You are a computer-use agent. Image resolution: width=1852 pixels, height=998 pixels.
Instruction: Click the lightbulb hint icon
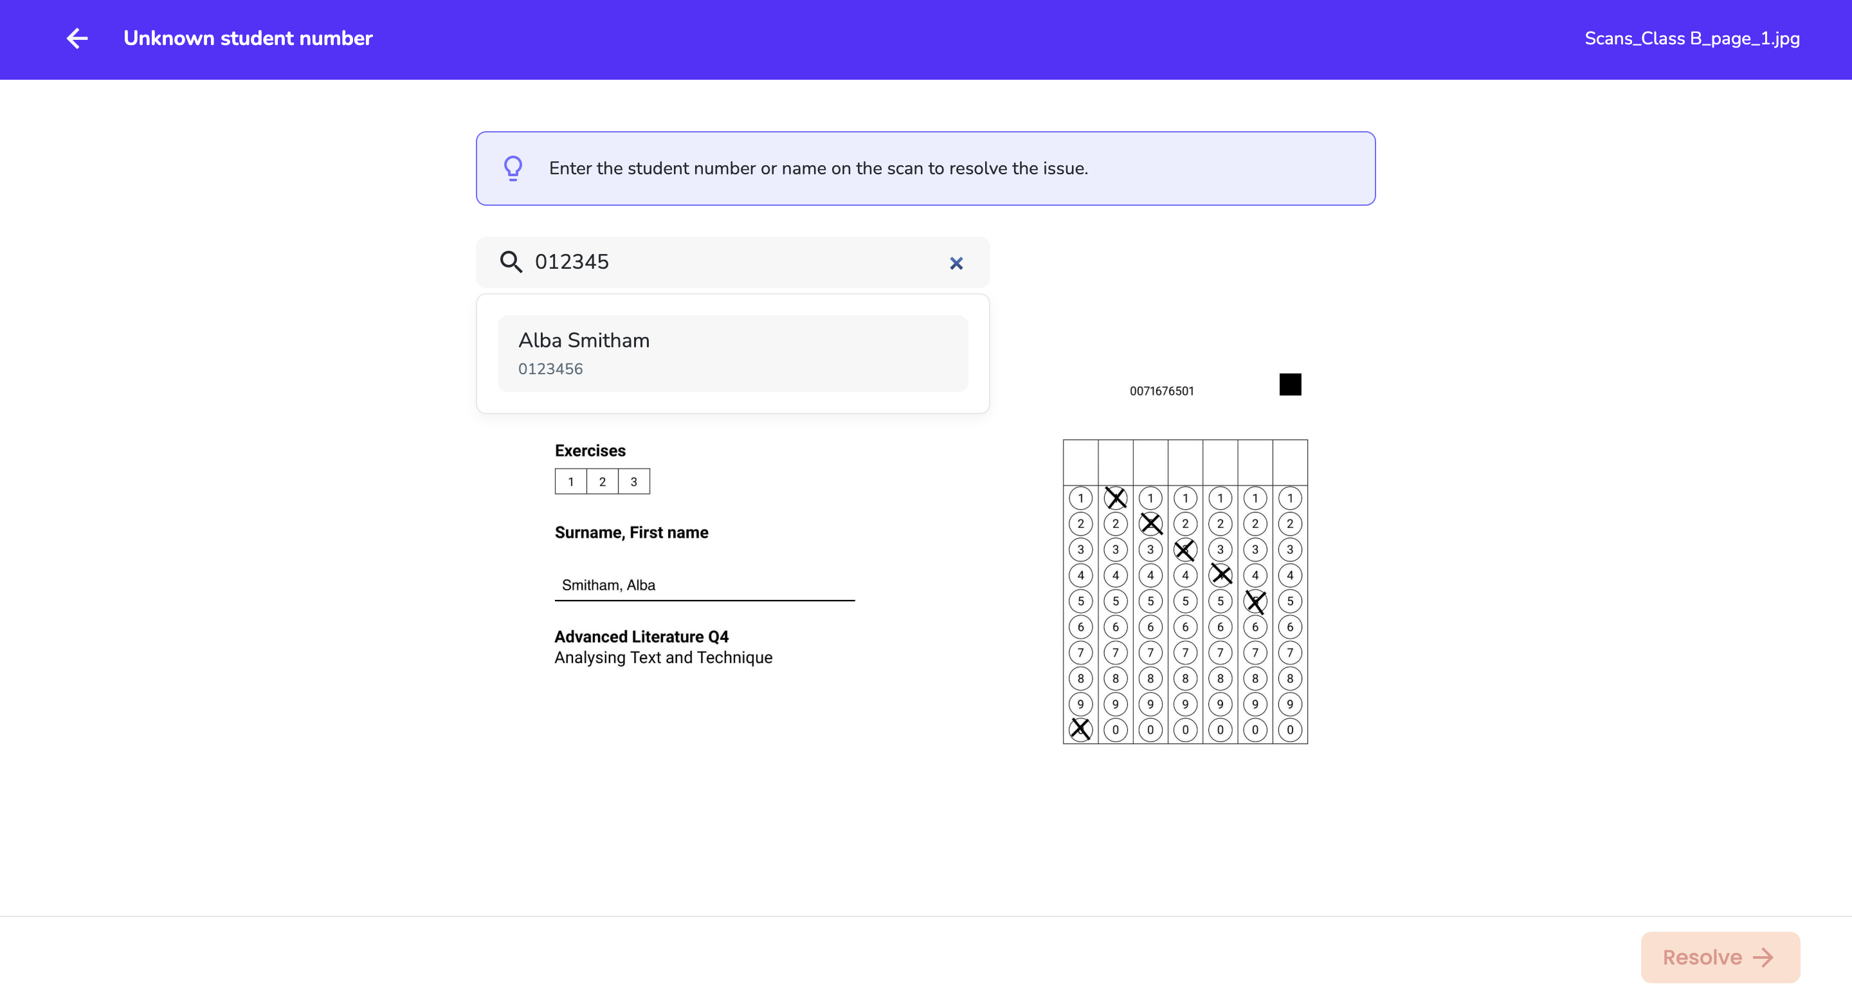(513, 168)
